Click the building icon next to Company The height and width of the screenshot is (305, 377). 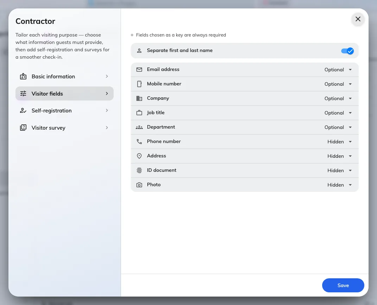click(x=139, y=98)
